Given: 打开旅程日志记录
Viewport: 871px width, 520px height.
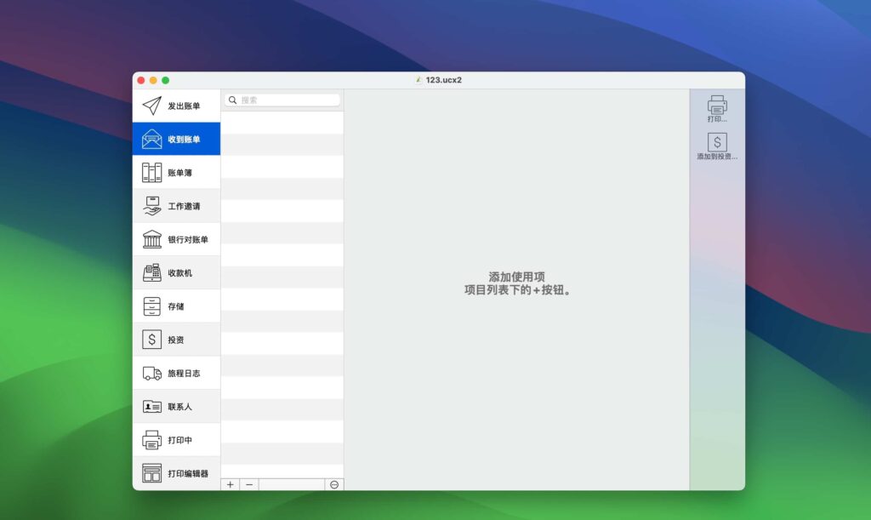Looking at the screenshot, I should 153,372.
